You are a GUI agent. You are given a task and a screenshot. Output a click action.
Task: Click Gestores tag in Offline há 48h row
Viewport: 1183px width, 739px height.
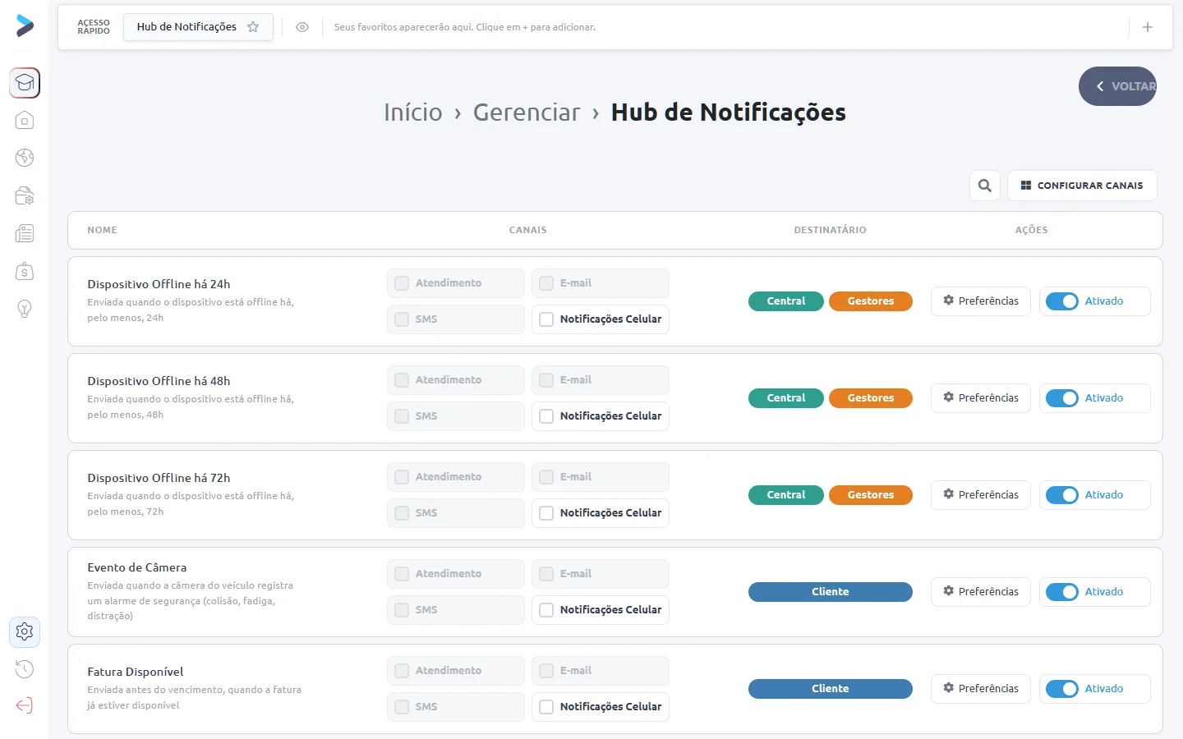pyautogui.click(x=871, y=398)
